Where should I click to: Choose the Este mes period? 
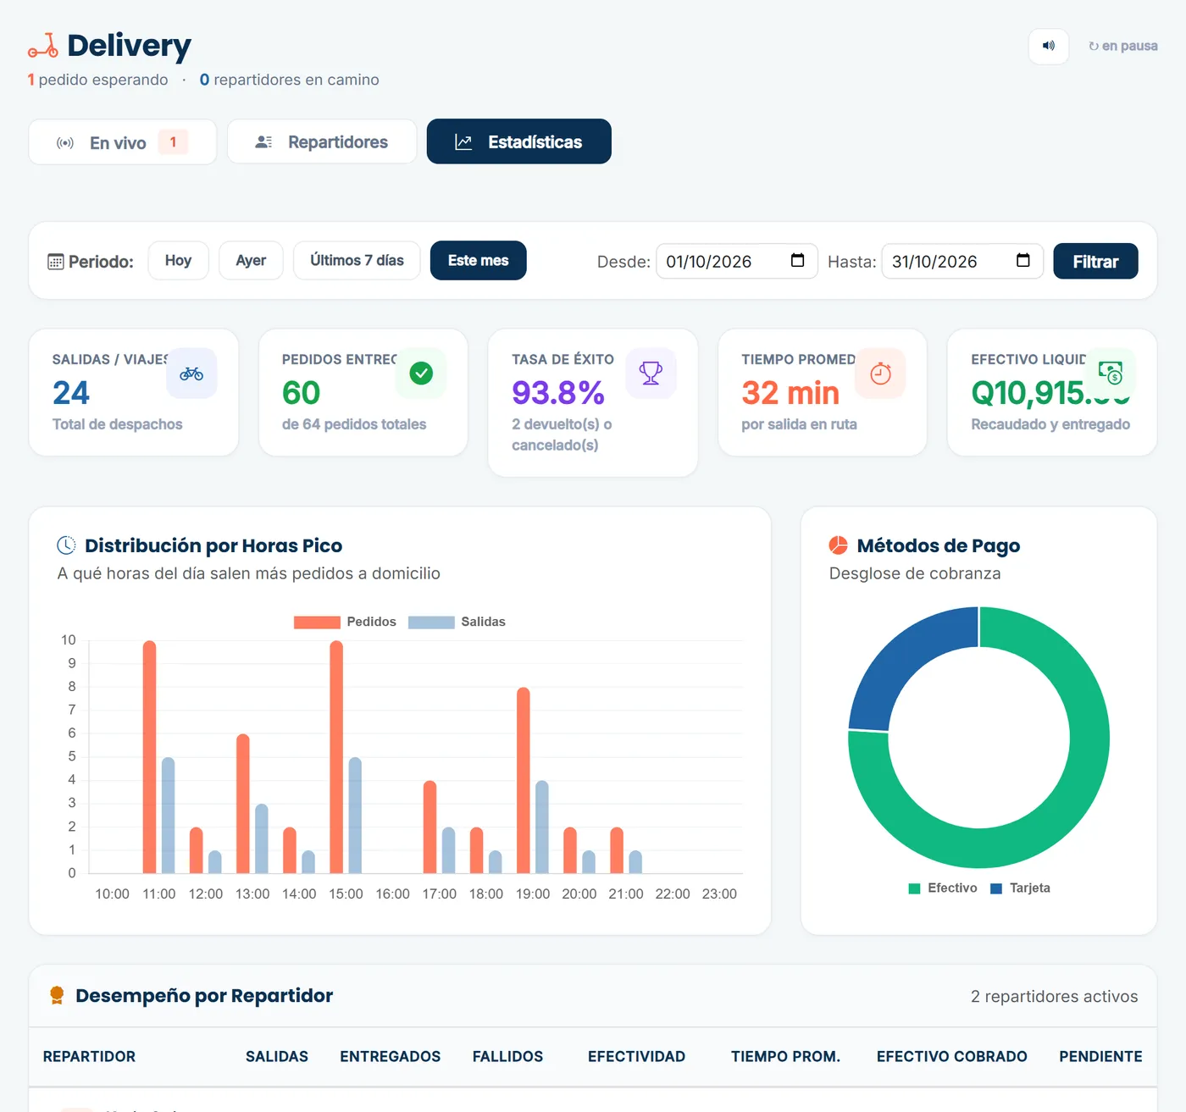coord(479,261)
